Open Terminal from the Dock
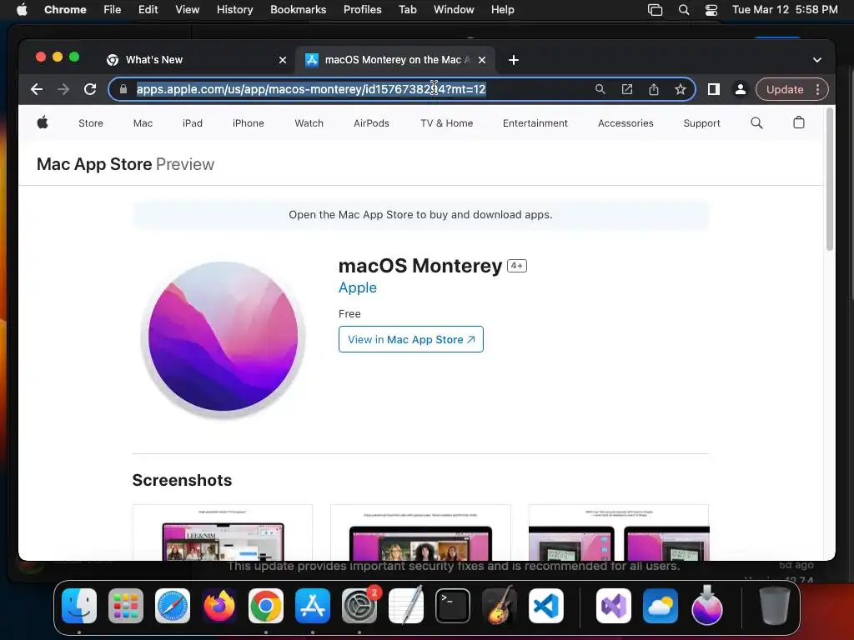This screenshot has height=640, width=854. [453, 606]
